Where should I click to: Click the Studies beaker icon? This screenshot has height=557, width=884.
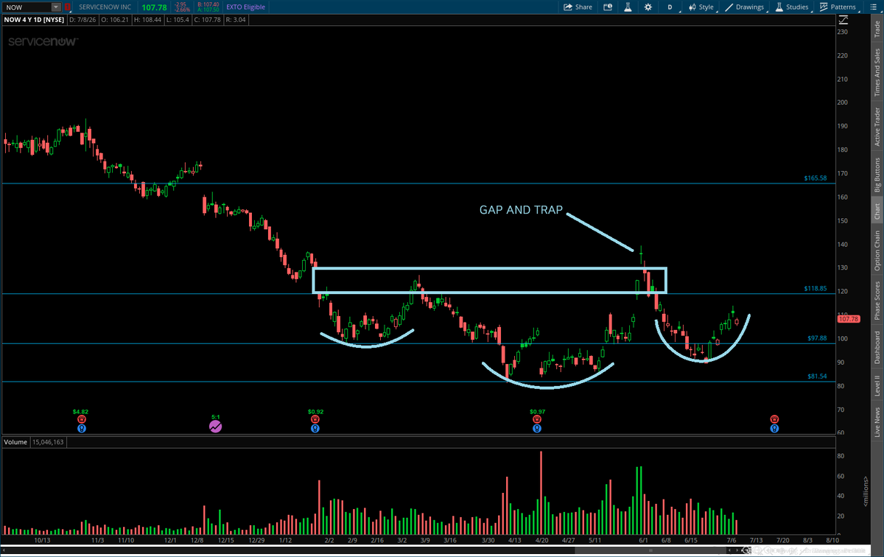point(779,7)
